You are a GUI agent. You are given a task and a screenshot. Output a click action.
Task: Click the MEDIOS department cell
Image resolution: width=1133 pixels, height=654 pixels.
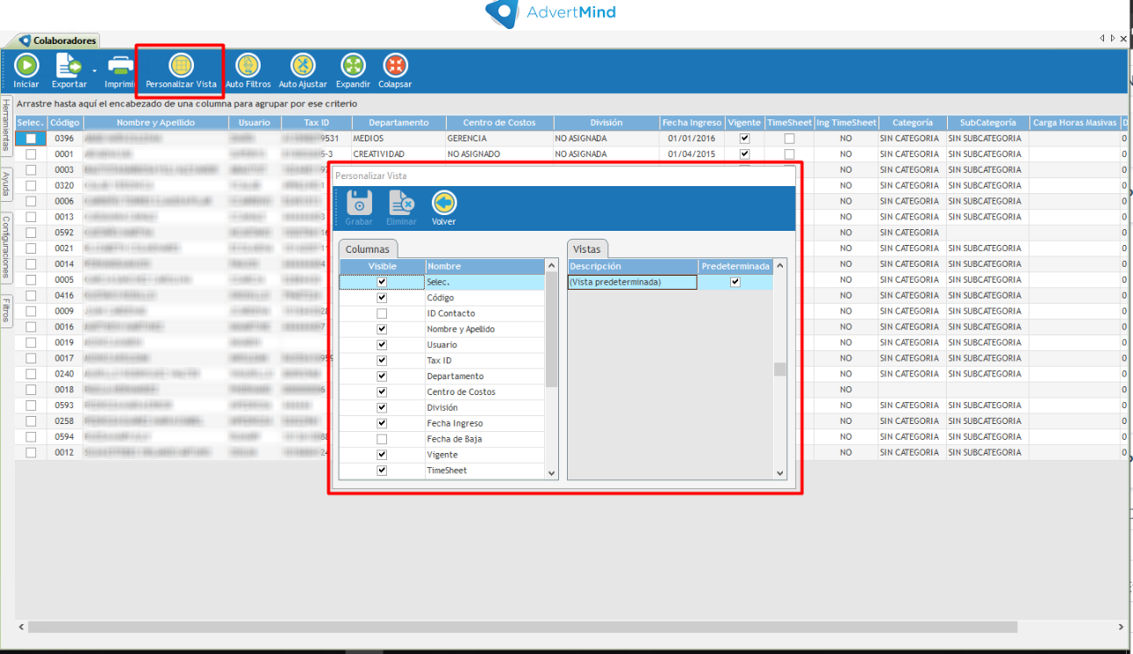pyautogui.click(x=398, y=138)
